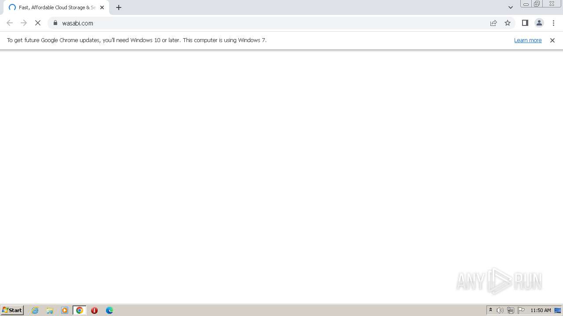Viewport: 563px width, 316px height.
Task: Open Chrome three-dot menu
Action: click(x=553, y=23)
